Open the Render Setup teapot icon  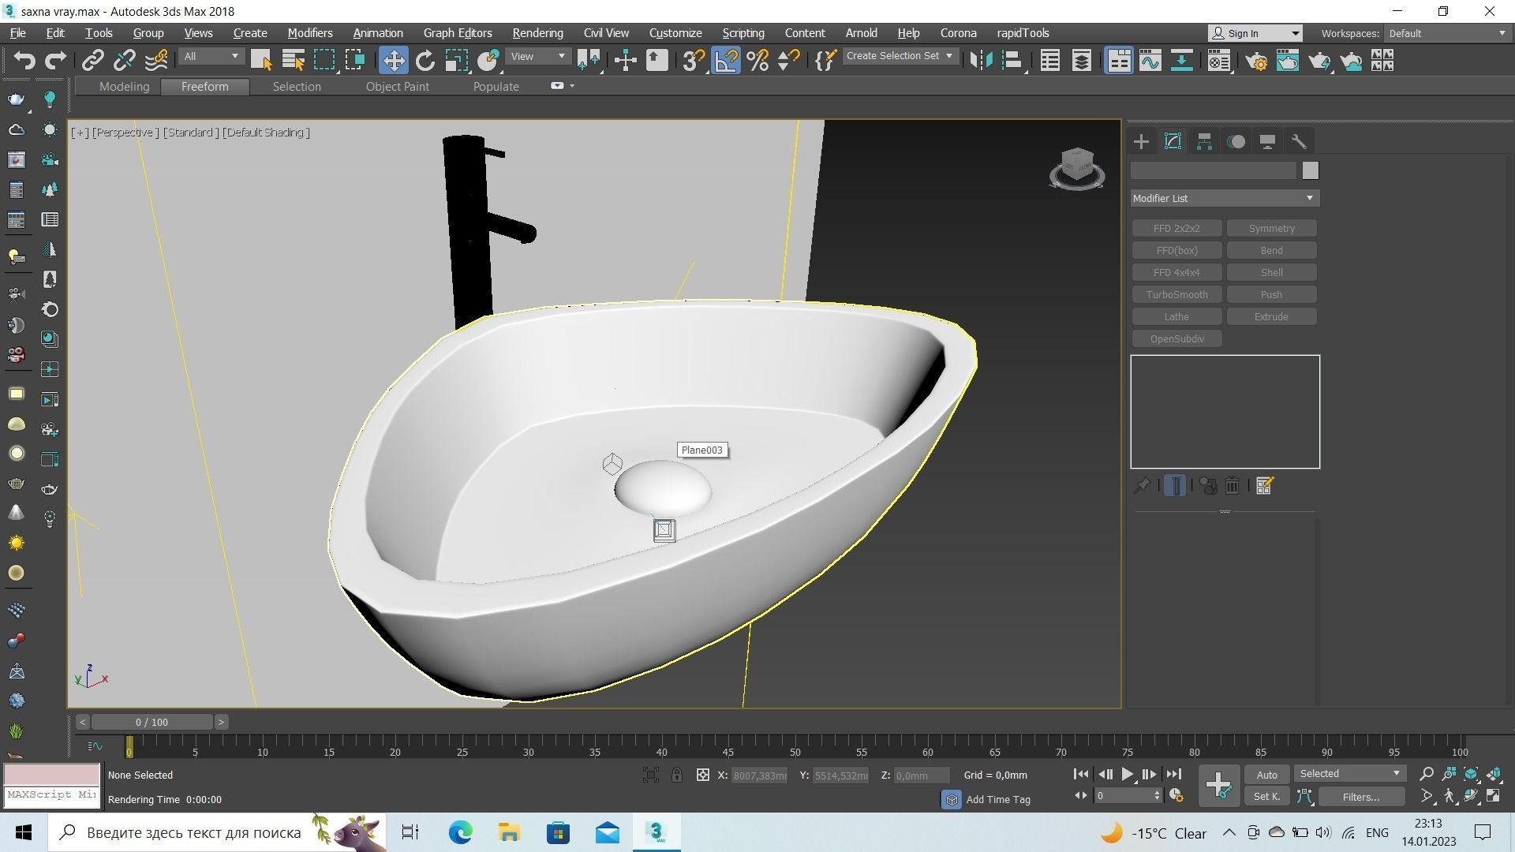[x=1256, y=61]
